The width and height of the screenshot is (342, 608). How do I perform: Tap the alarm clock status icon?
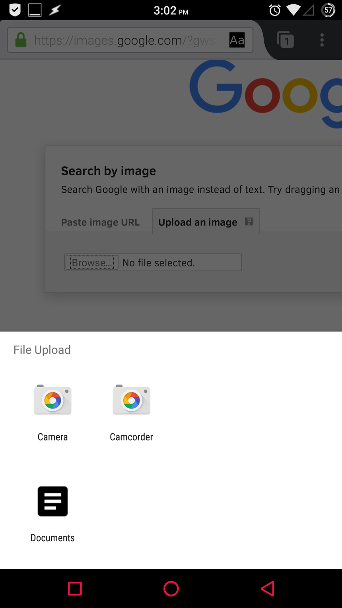[275, 10]
